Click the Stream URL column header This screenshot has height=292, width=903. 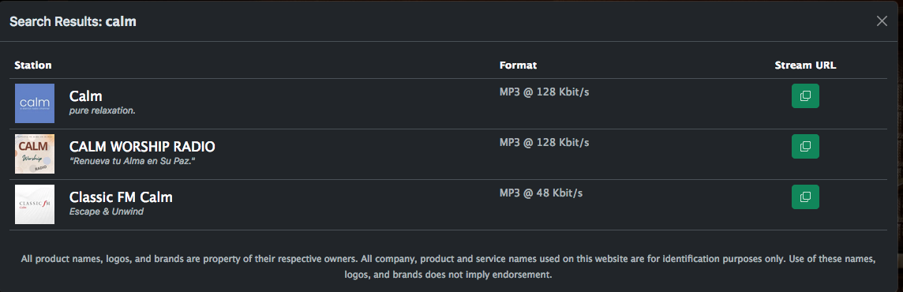click(x=805, y=65)
